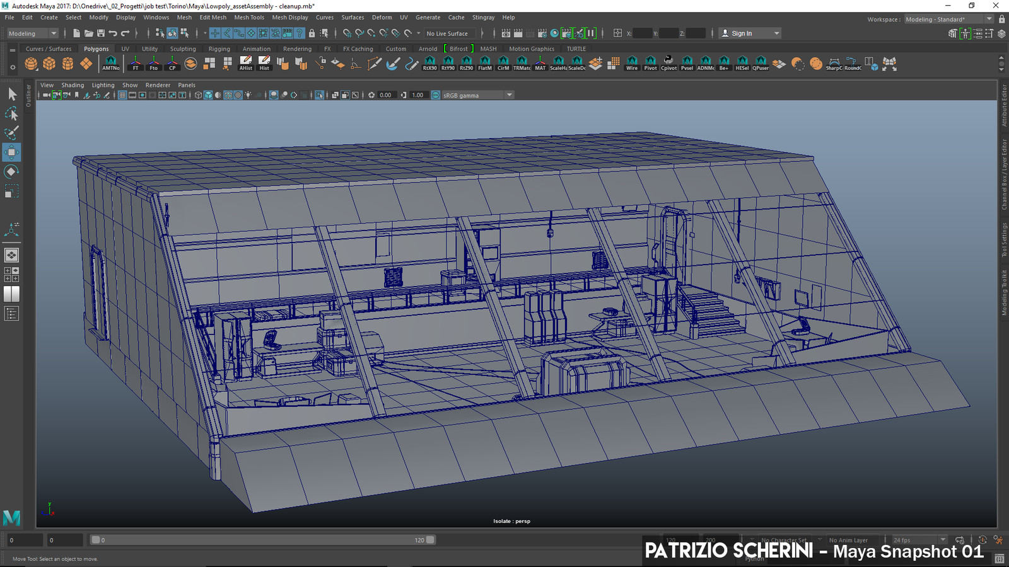This screenshot has height=567, width=1009.
Task: Open the Mesh Tools menu
Action: coord(249,18)
